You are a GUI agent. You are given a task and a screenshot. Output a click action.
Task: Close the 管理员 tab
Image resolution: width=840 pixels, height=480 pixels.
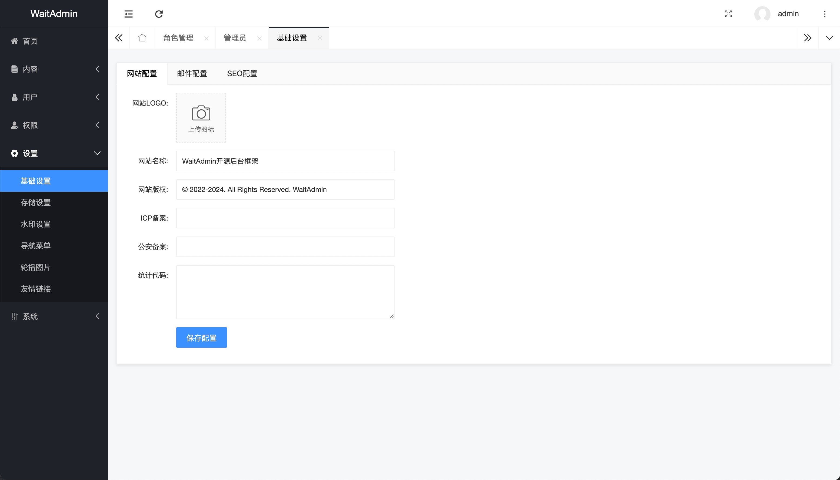(259, 38)
